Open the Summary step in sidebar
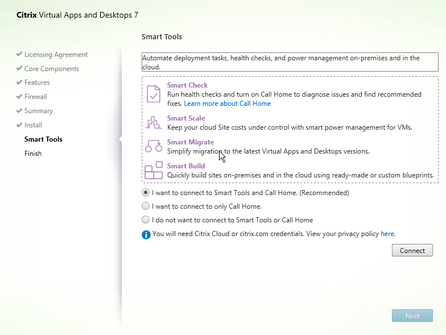Viewport: 446px width, 335px height. coord(38,111)
